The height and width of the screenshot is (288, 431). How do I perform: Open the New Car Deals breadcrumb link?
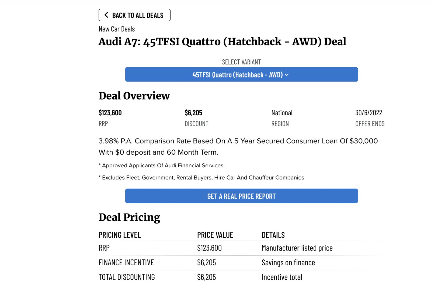point(117,29)
